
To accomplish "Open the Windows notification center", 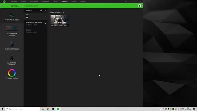I will pos(194,109).
